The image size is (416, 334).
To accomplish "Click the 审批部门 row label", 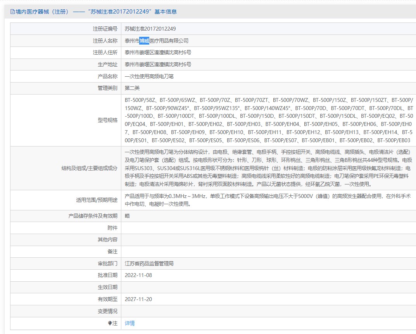I will point(107,263).
